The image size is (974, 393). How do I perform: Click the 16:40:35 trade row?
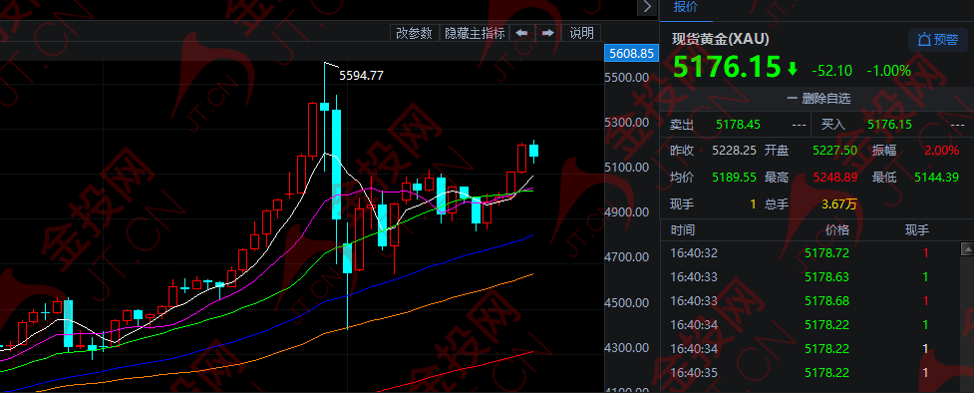810,373
